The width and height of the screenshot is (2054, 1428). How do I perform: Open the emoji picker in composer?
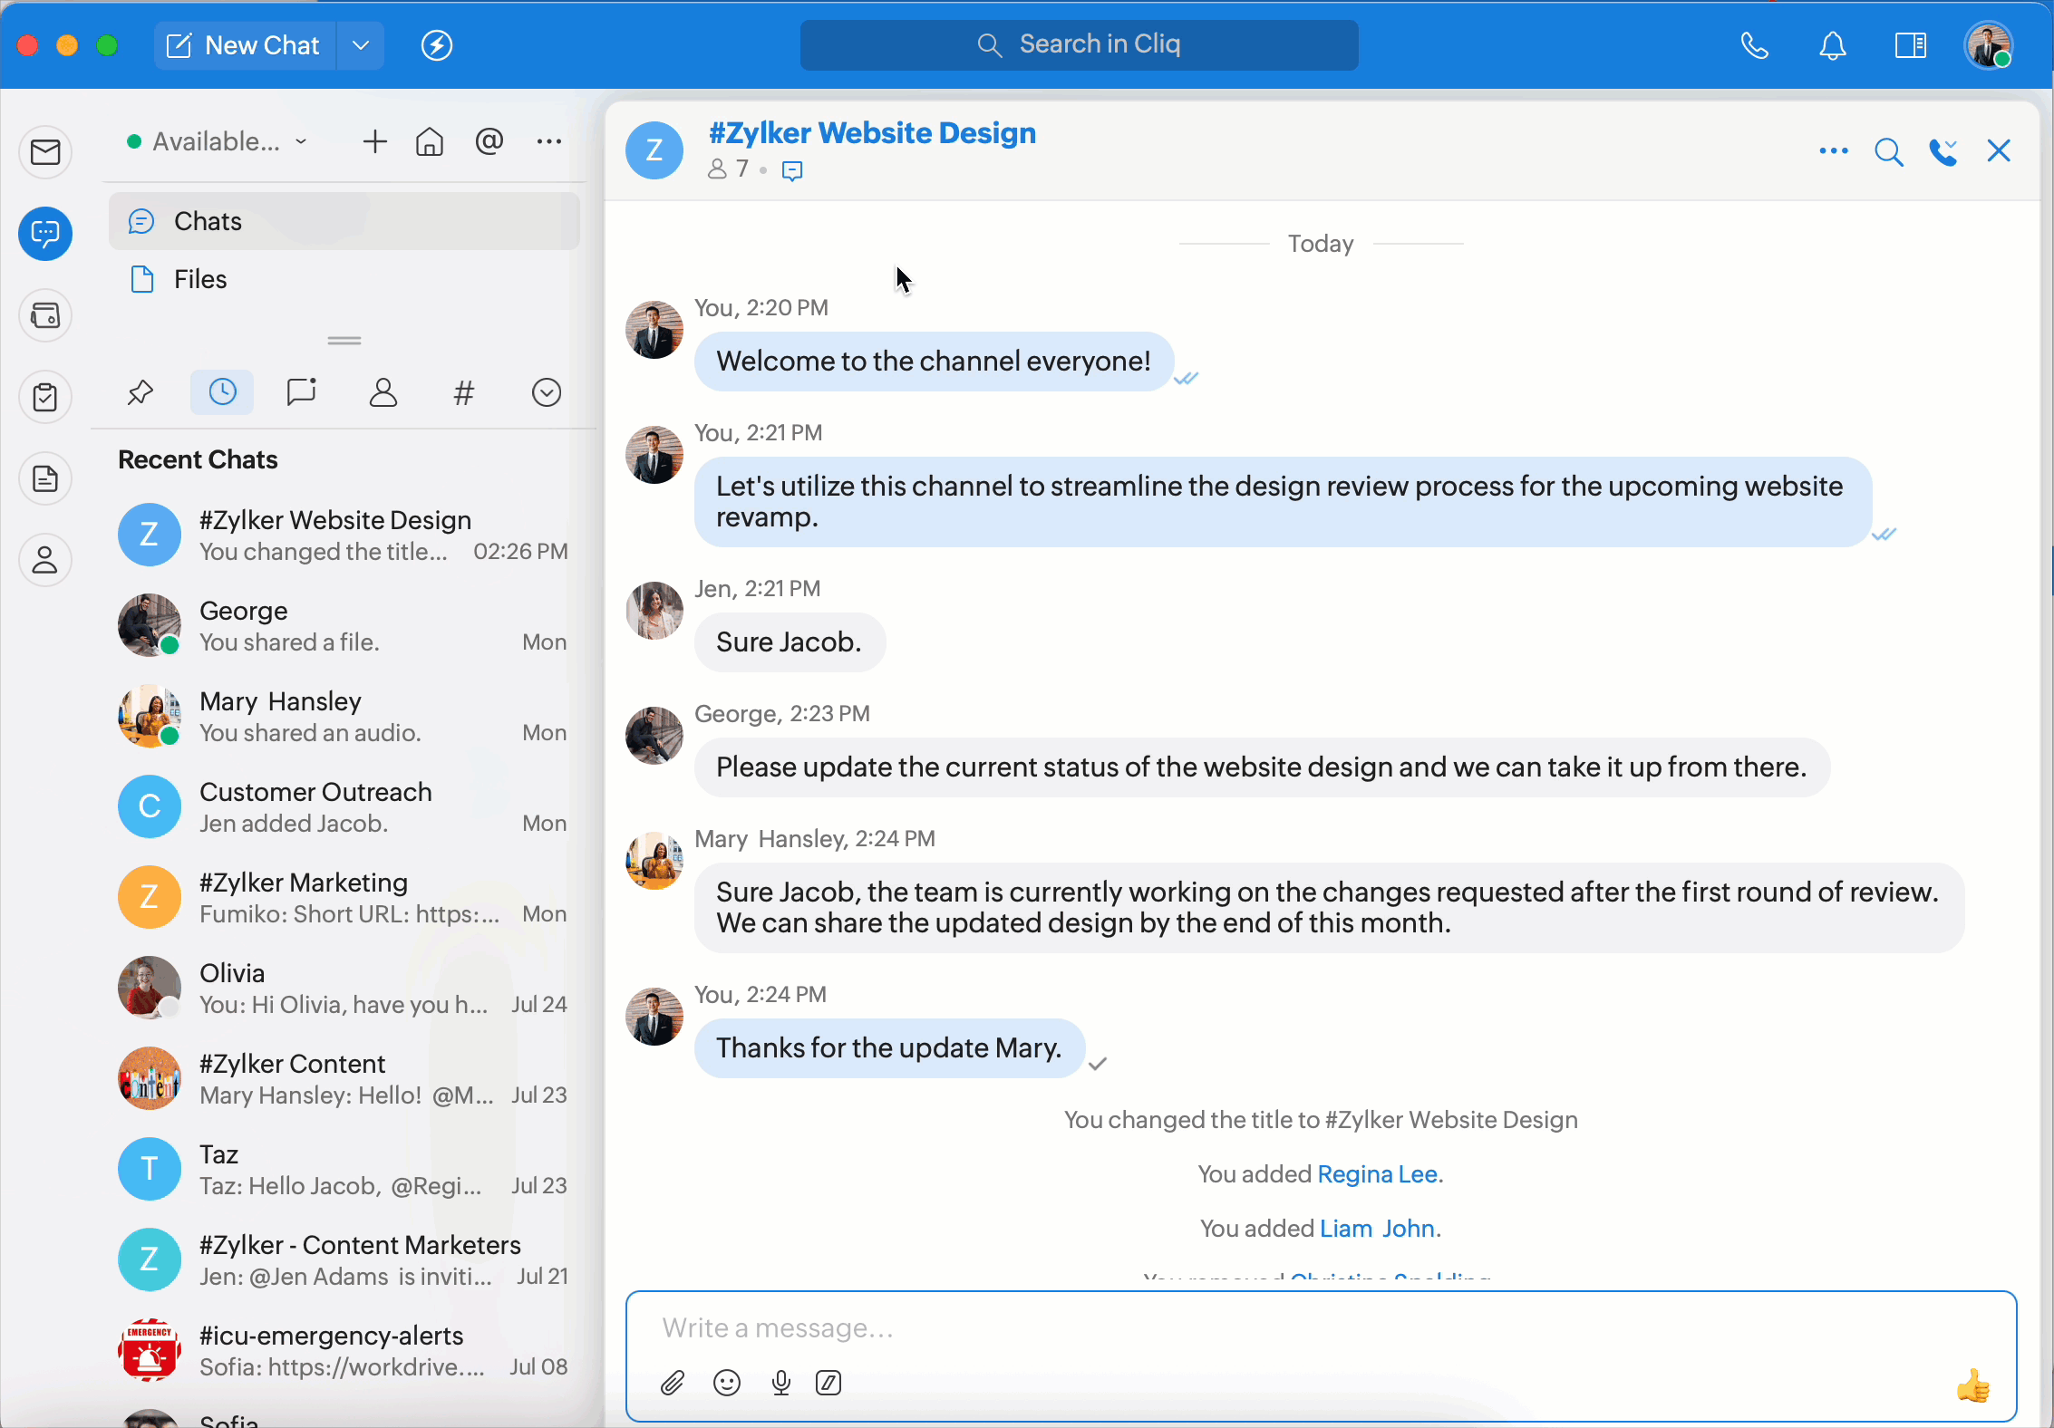727,1383
